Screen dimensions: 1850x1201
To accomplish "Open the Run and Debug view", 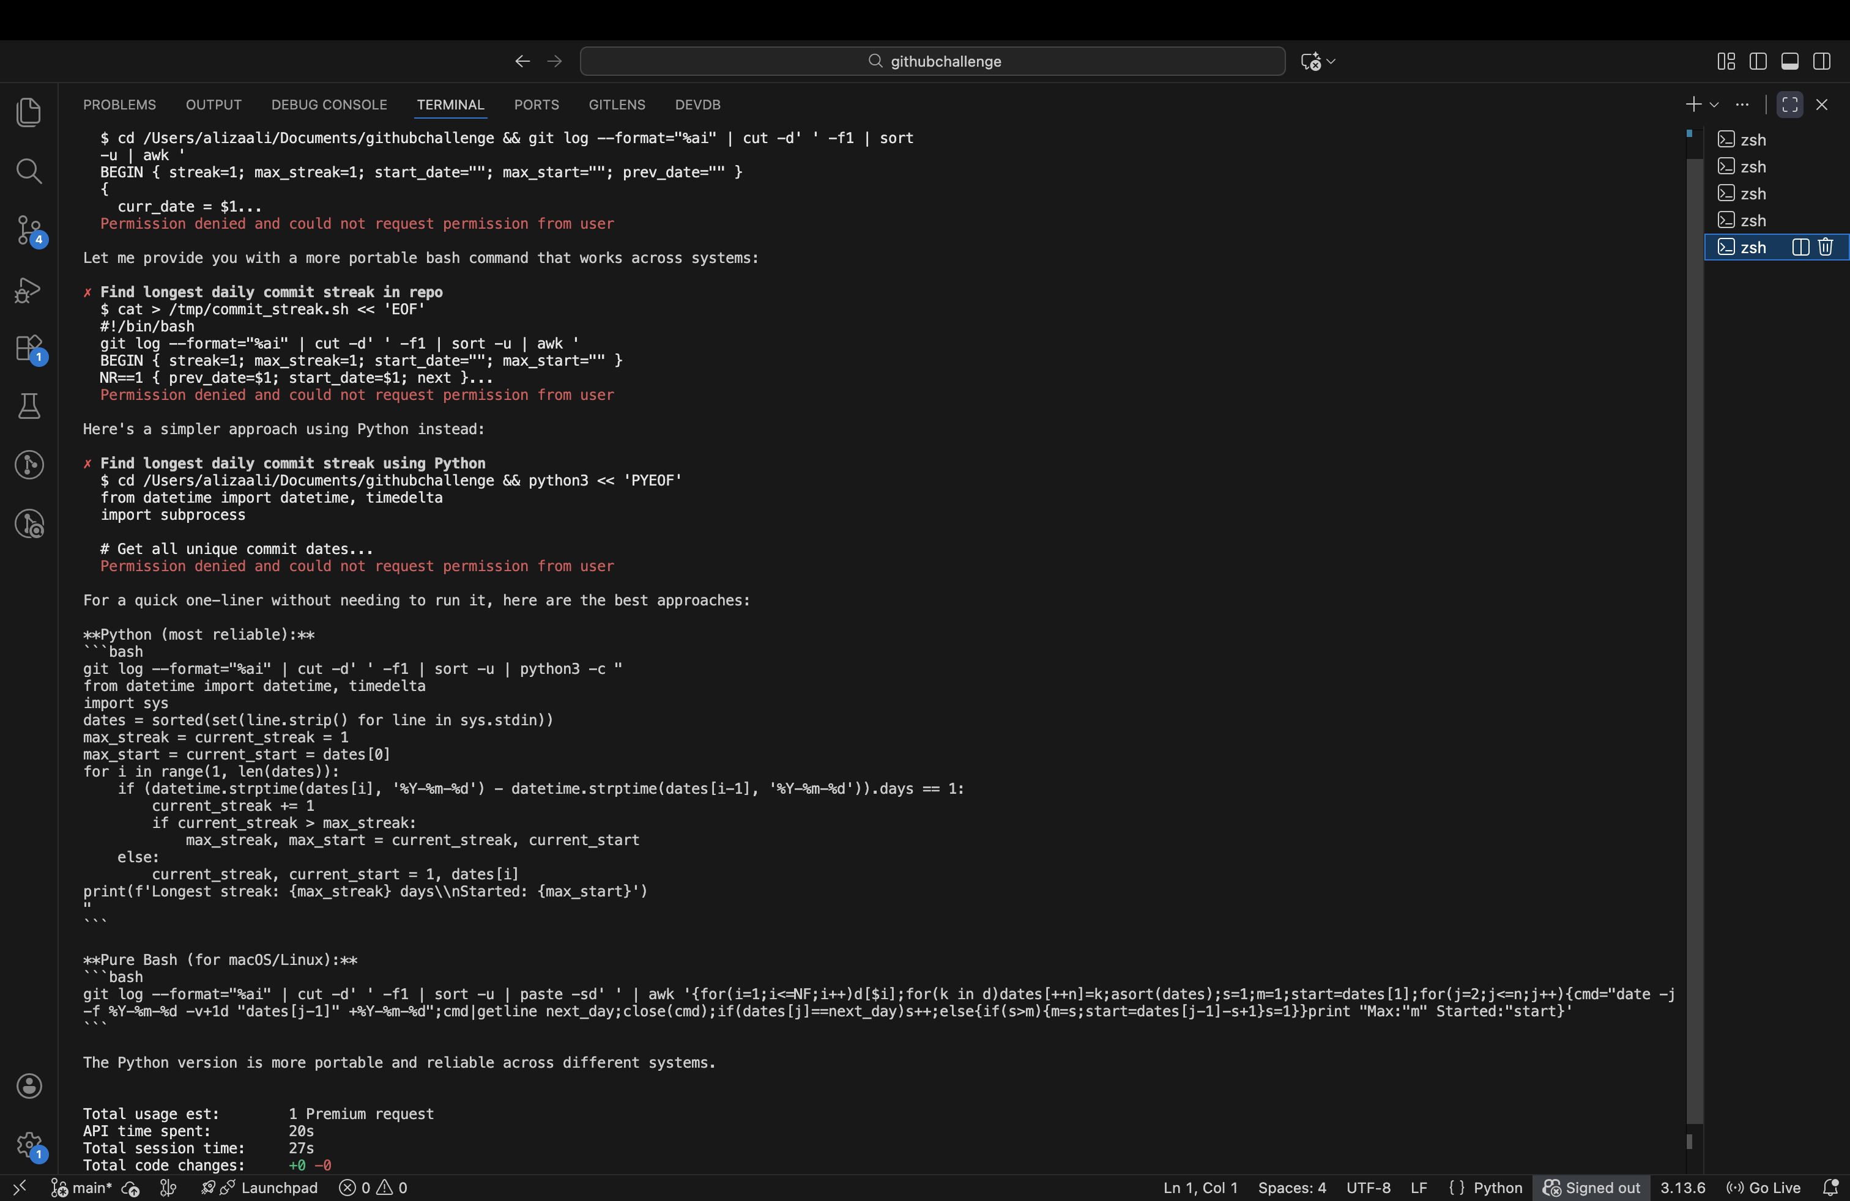I will pyautogui.click(x=29, y=290).
